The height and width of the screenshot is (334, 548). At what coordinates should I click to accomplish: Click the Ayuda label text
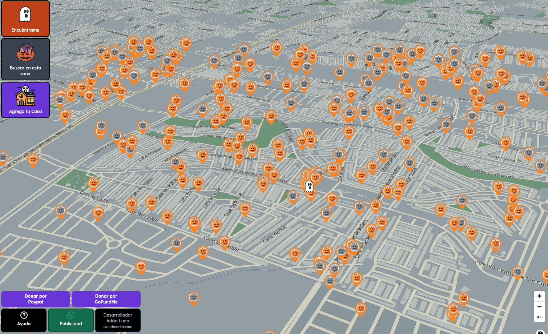pyautogui.click(x=24, y=324)
